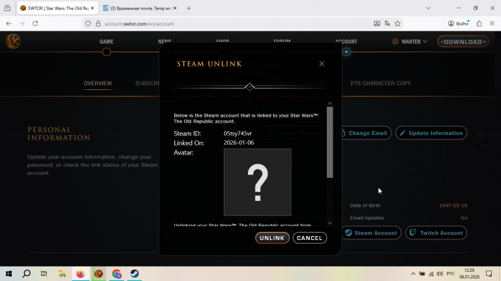Open the PTS CHARACTER COPY tab

pyautogui.click(x=380, y=83)
